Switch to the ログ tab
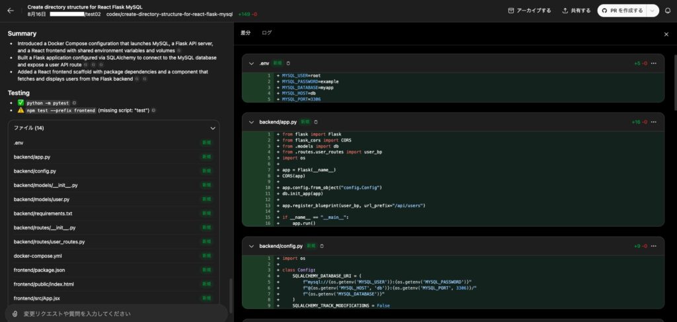Screen dimensions: 677x322 tap(267, 33)
